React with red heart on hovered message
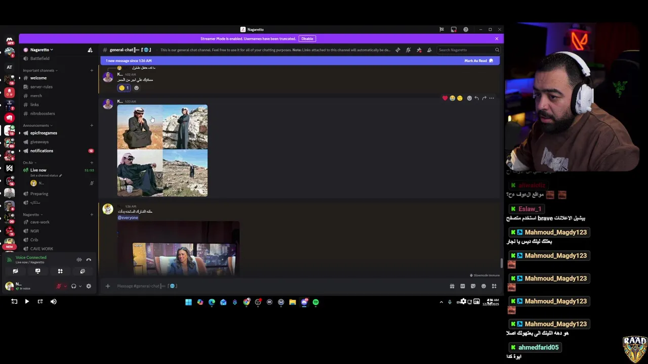The image size is (648, 364). tap(445, 98)
